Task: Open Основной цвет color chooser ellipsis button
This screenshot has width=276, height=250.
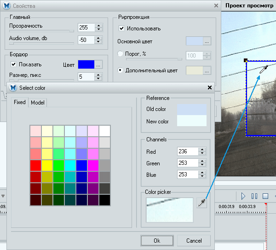Action: click(x=207, y=41)
